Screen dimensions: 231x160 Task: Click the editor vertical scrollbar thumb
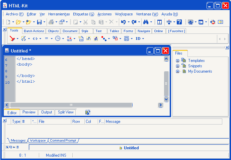166,84
